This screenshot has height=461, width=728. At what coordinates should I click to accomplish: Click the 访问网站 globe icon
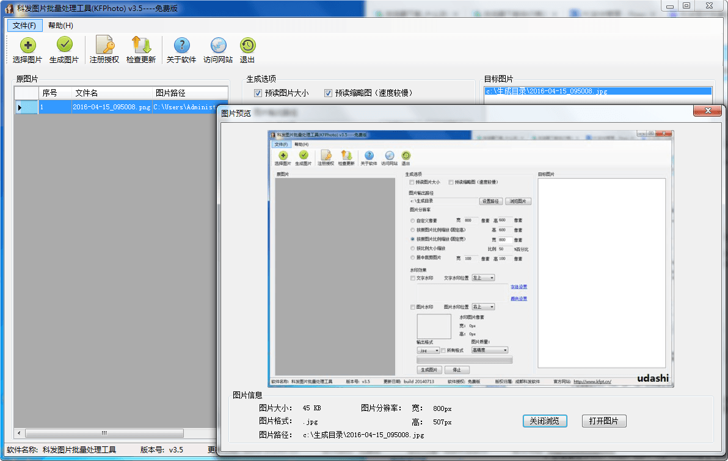(218, 46)
